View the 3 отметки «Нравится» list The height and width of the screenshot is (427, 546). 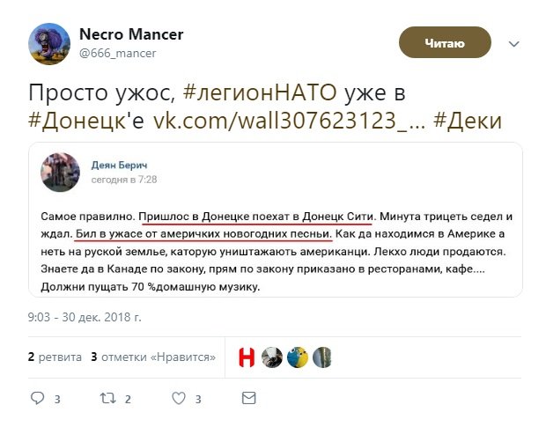click(153, 357)
